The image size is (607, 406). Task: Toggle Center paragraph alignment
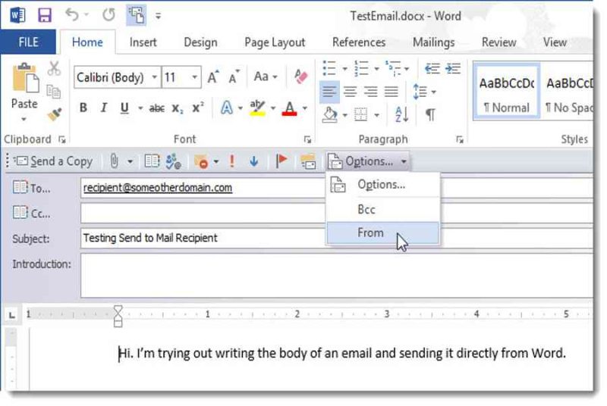tap(350, 92)
